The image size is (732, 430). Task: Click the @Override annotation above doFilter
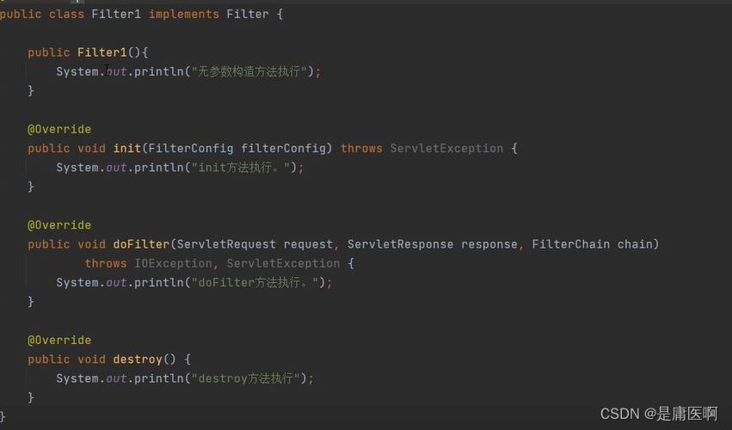point(59,225)
